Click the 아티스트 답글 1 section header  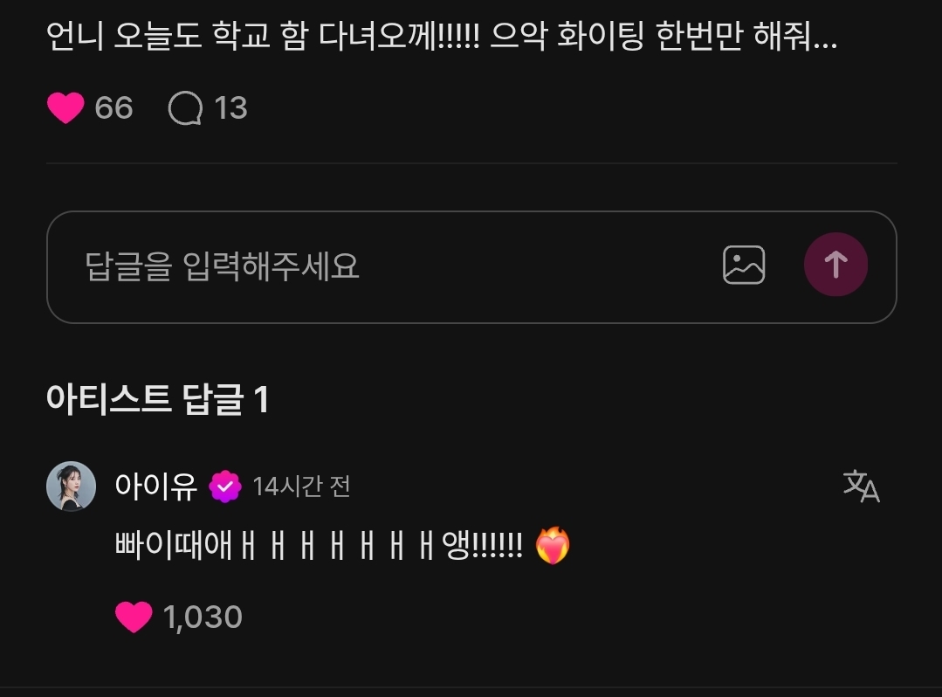pyautogui.click(x=157, y=399)
